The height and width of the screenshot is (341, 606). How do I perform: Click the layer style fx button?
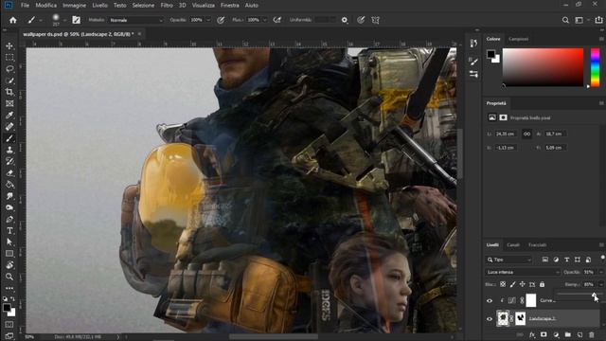pos(532,334)
